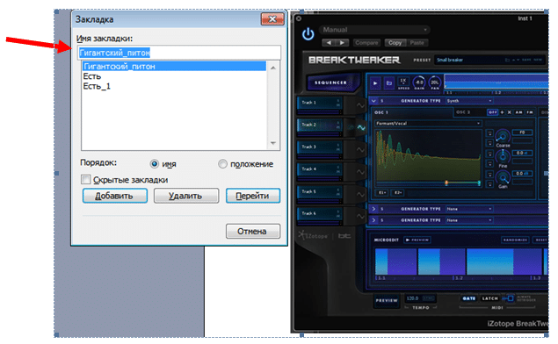Select the положение sort order radio button
The image size is (558, 344).
(x=222, y=164)
